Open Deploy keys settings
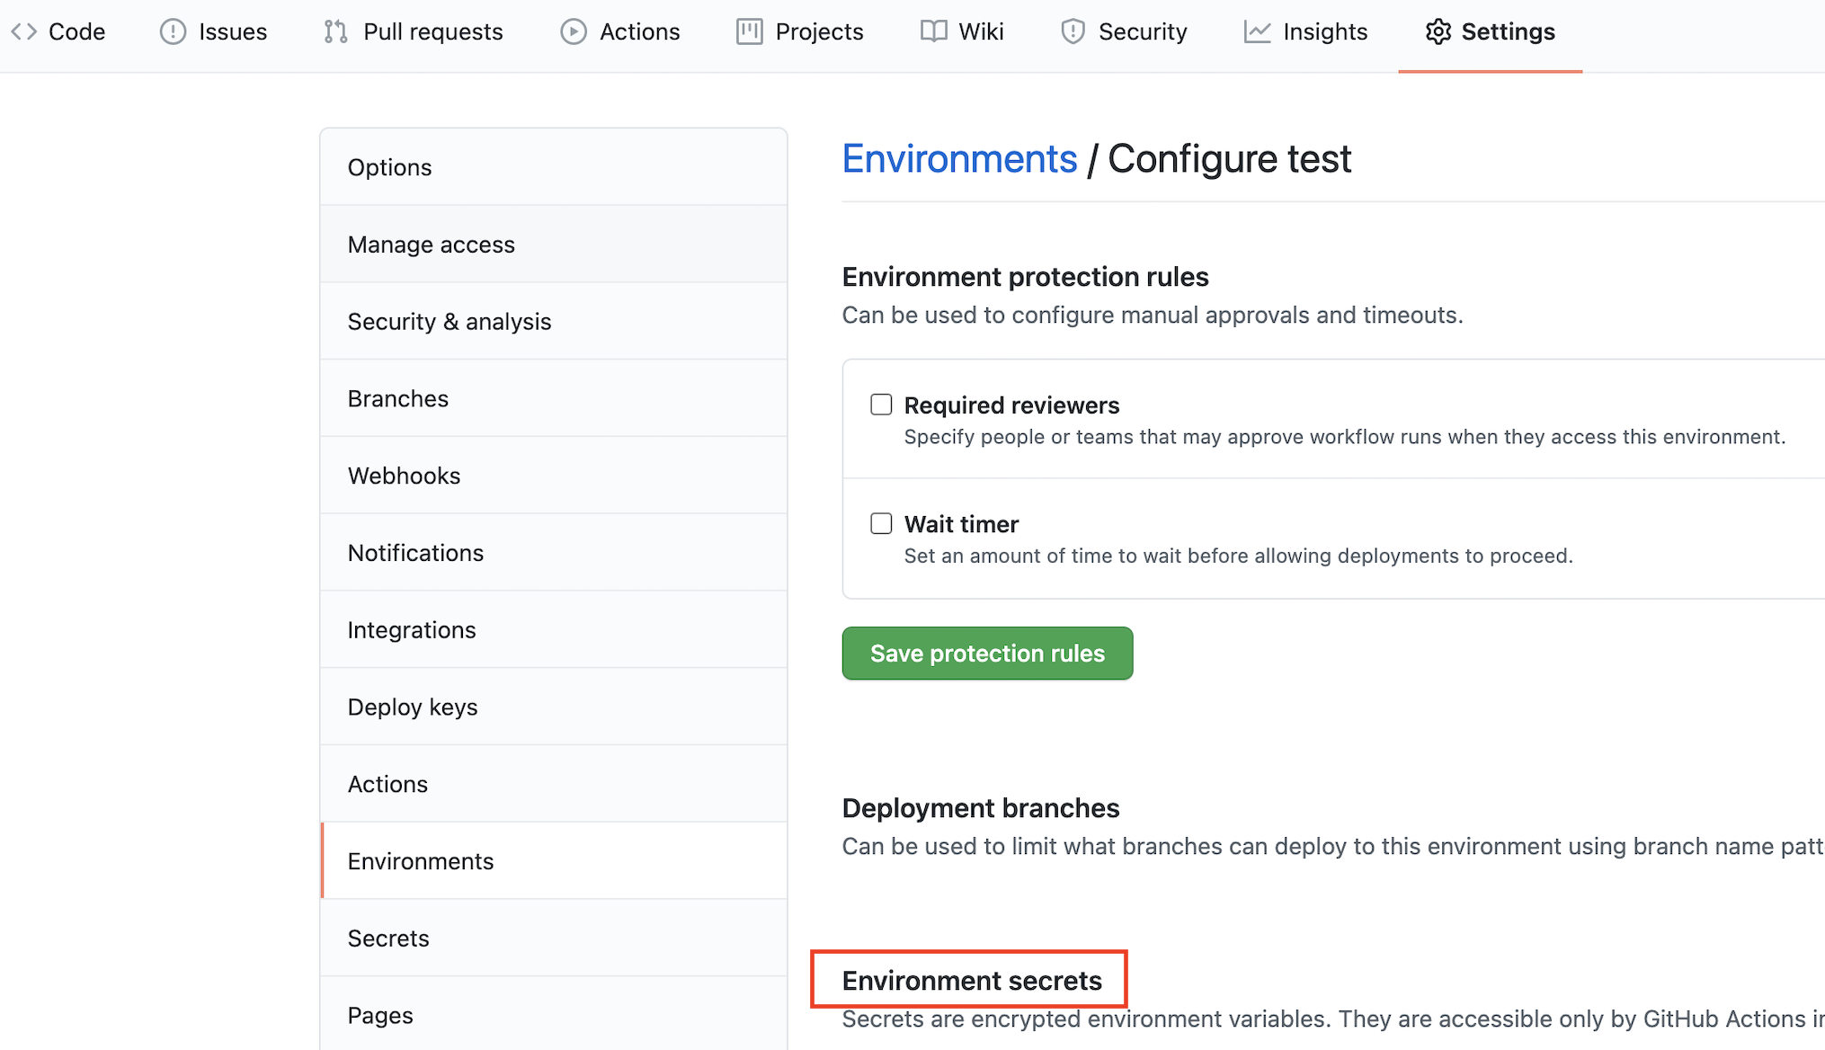The image size is (1825, 1050). tap(554, 707)
